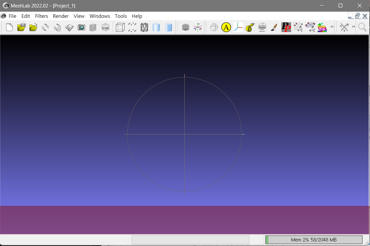370x246 pixels.
Task: Click the raster globe view icon
Action: [105, 28]
